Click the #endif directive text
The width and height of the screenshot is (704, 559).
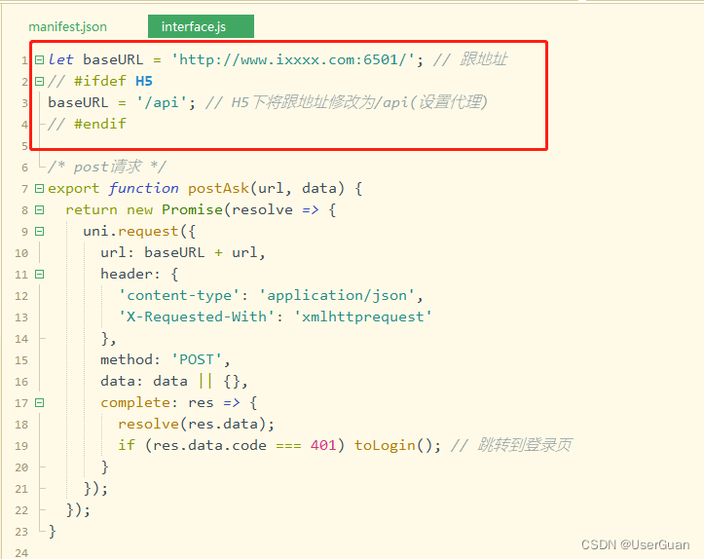coord(100,124)
